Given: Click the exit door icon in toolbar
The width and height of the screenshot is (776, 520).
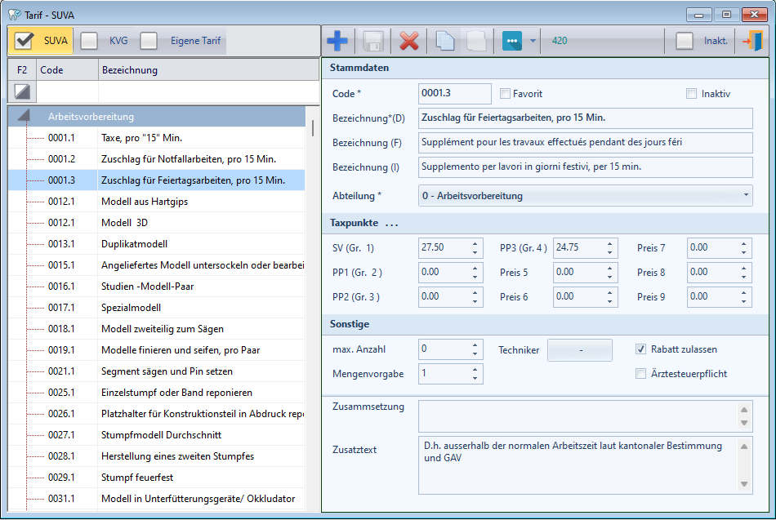Looking at the screenshot, I should [751, 41].
